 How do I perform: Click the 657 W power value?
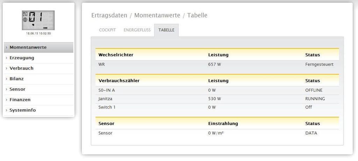215,65
